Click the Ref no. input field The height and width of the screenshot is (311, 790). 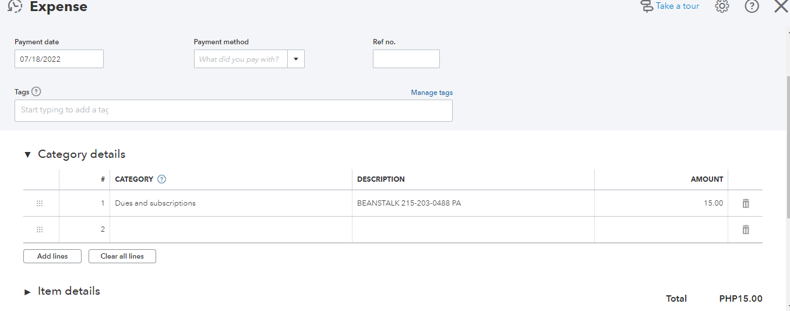coord(406,59)
